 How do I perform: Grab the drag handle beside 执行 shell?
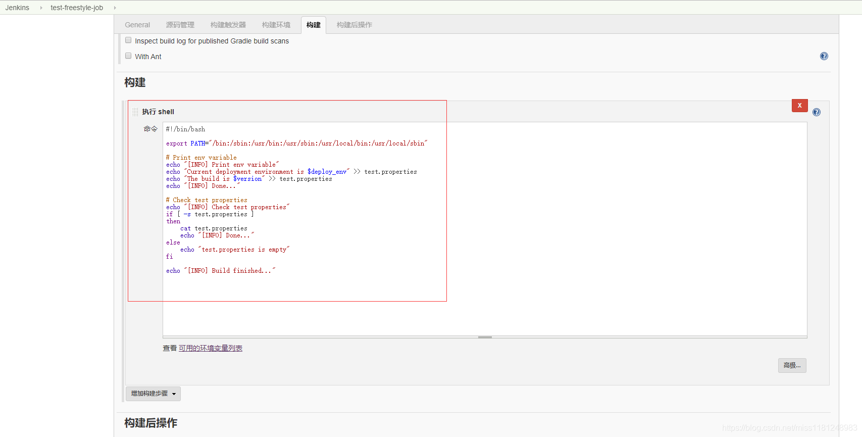[x=135, y=112]
